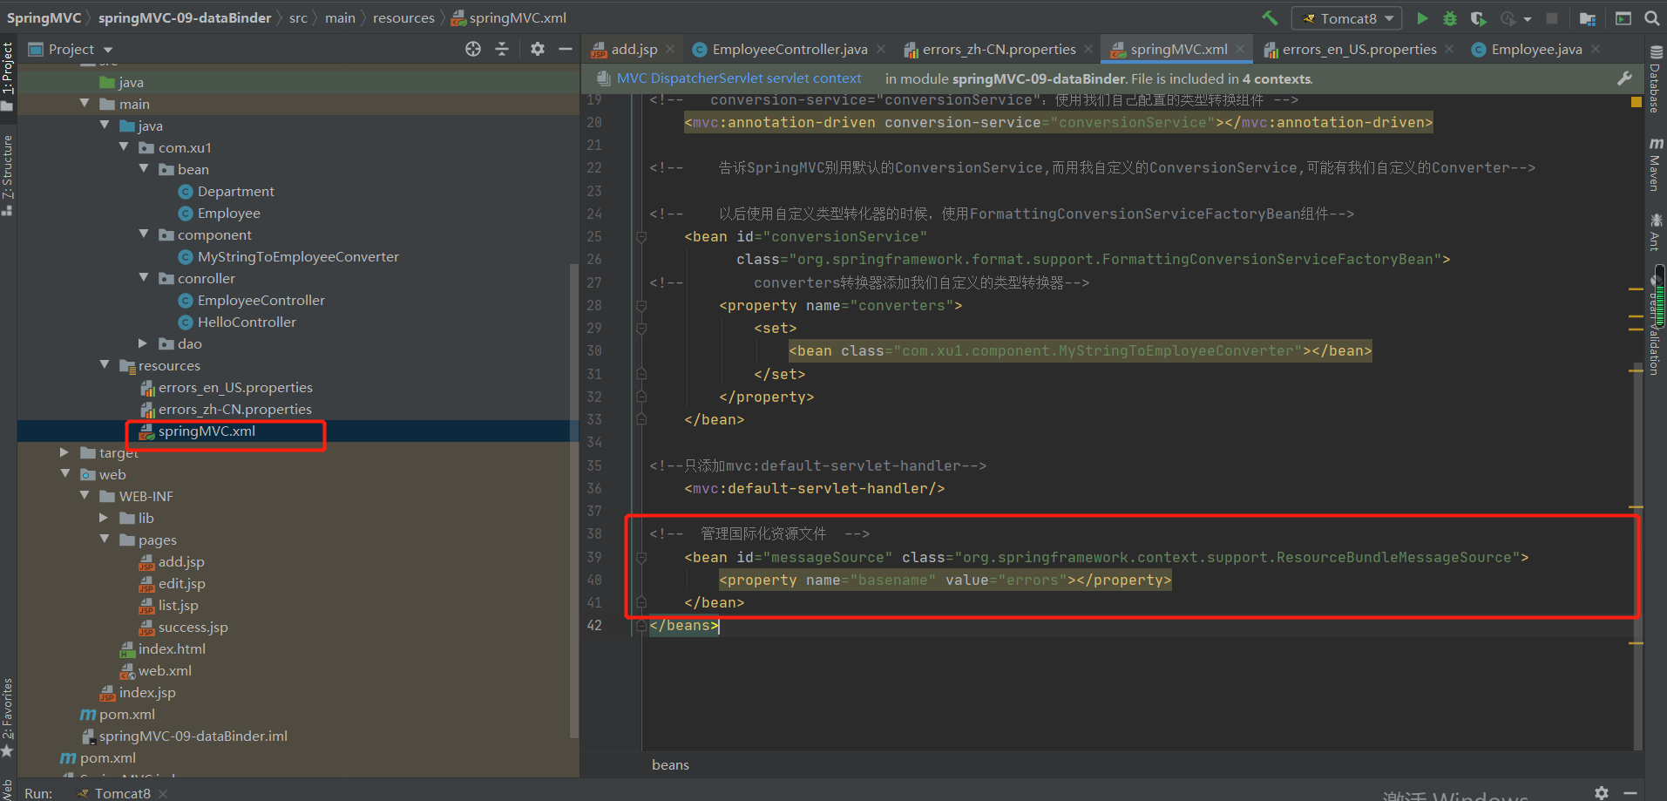Open Project panel gear settings

[538, 49]
